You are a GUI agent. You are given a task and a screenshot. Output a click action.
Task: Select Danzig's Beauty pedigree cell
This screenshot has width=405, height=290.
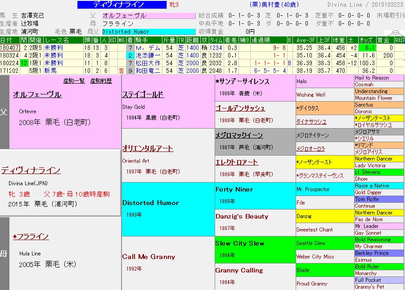(x=255, y=223)
